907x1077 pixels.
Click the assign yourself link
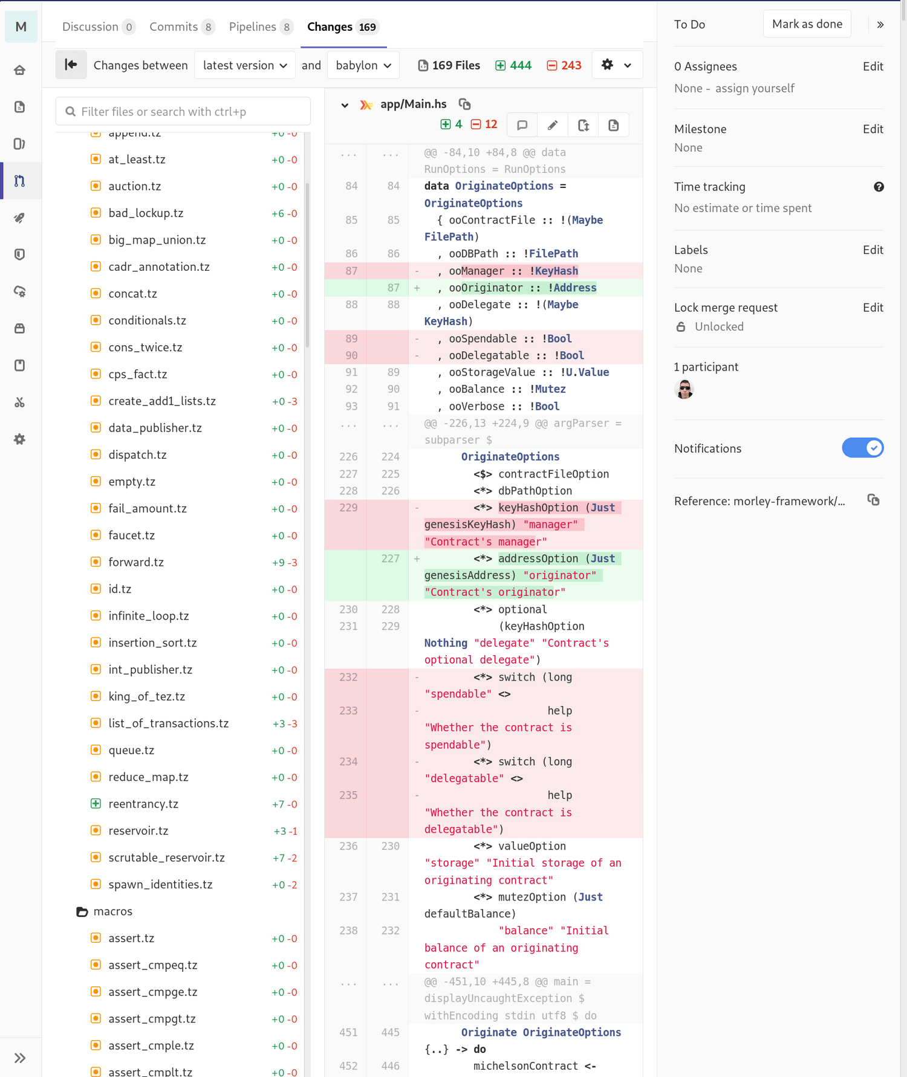[x=755, y=88]
